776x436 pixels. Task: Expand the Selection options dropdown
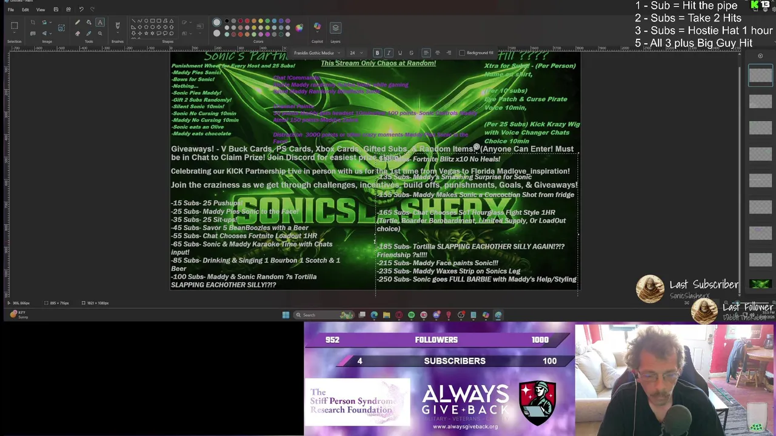pyautogui.click(x=15, y=33)
